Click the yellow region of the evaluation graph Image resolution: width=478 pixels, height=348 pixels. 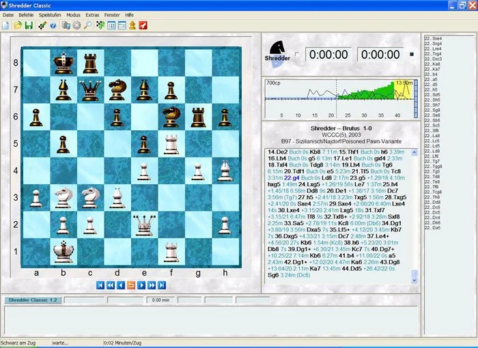point(404,90)
